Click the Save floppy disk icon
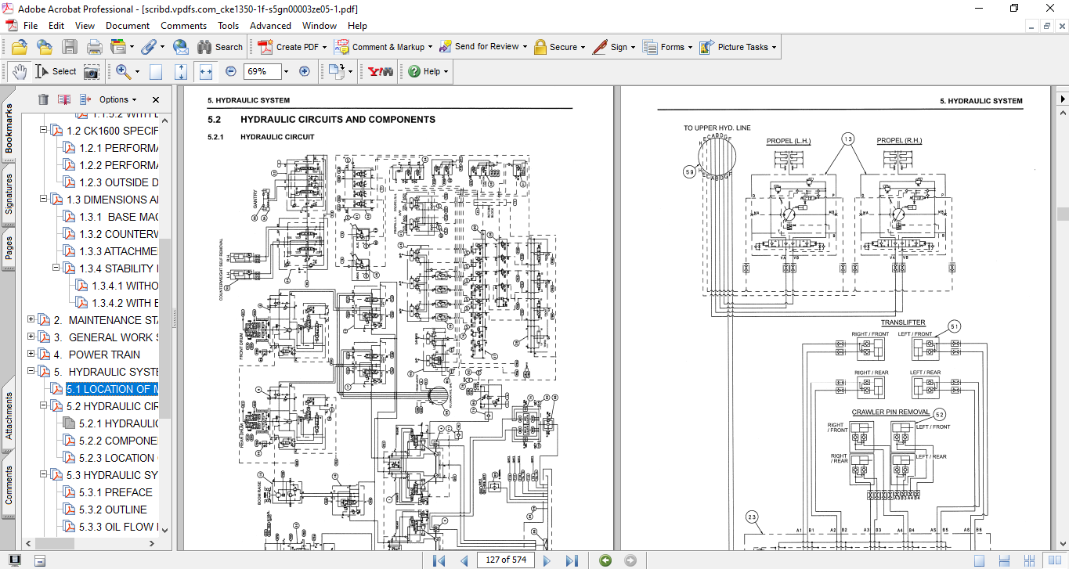 (70, 47)
